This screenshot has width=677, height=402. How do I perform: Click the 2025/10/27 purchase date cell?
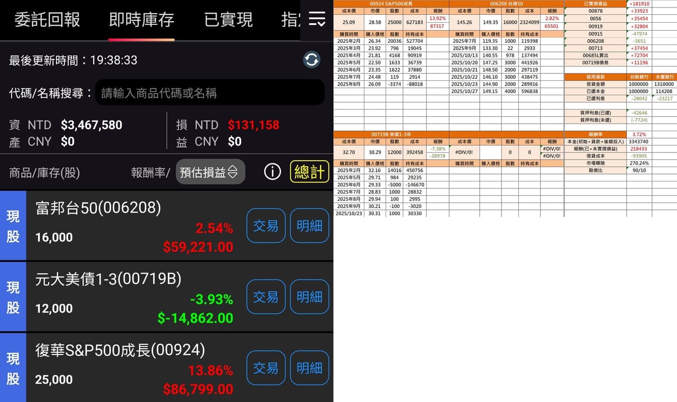tap(465, 91)
